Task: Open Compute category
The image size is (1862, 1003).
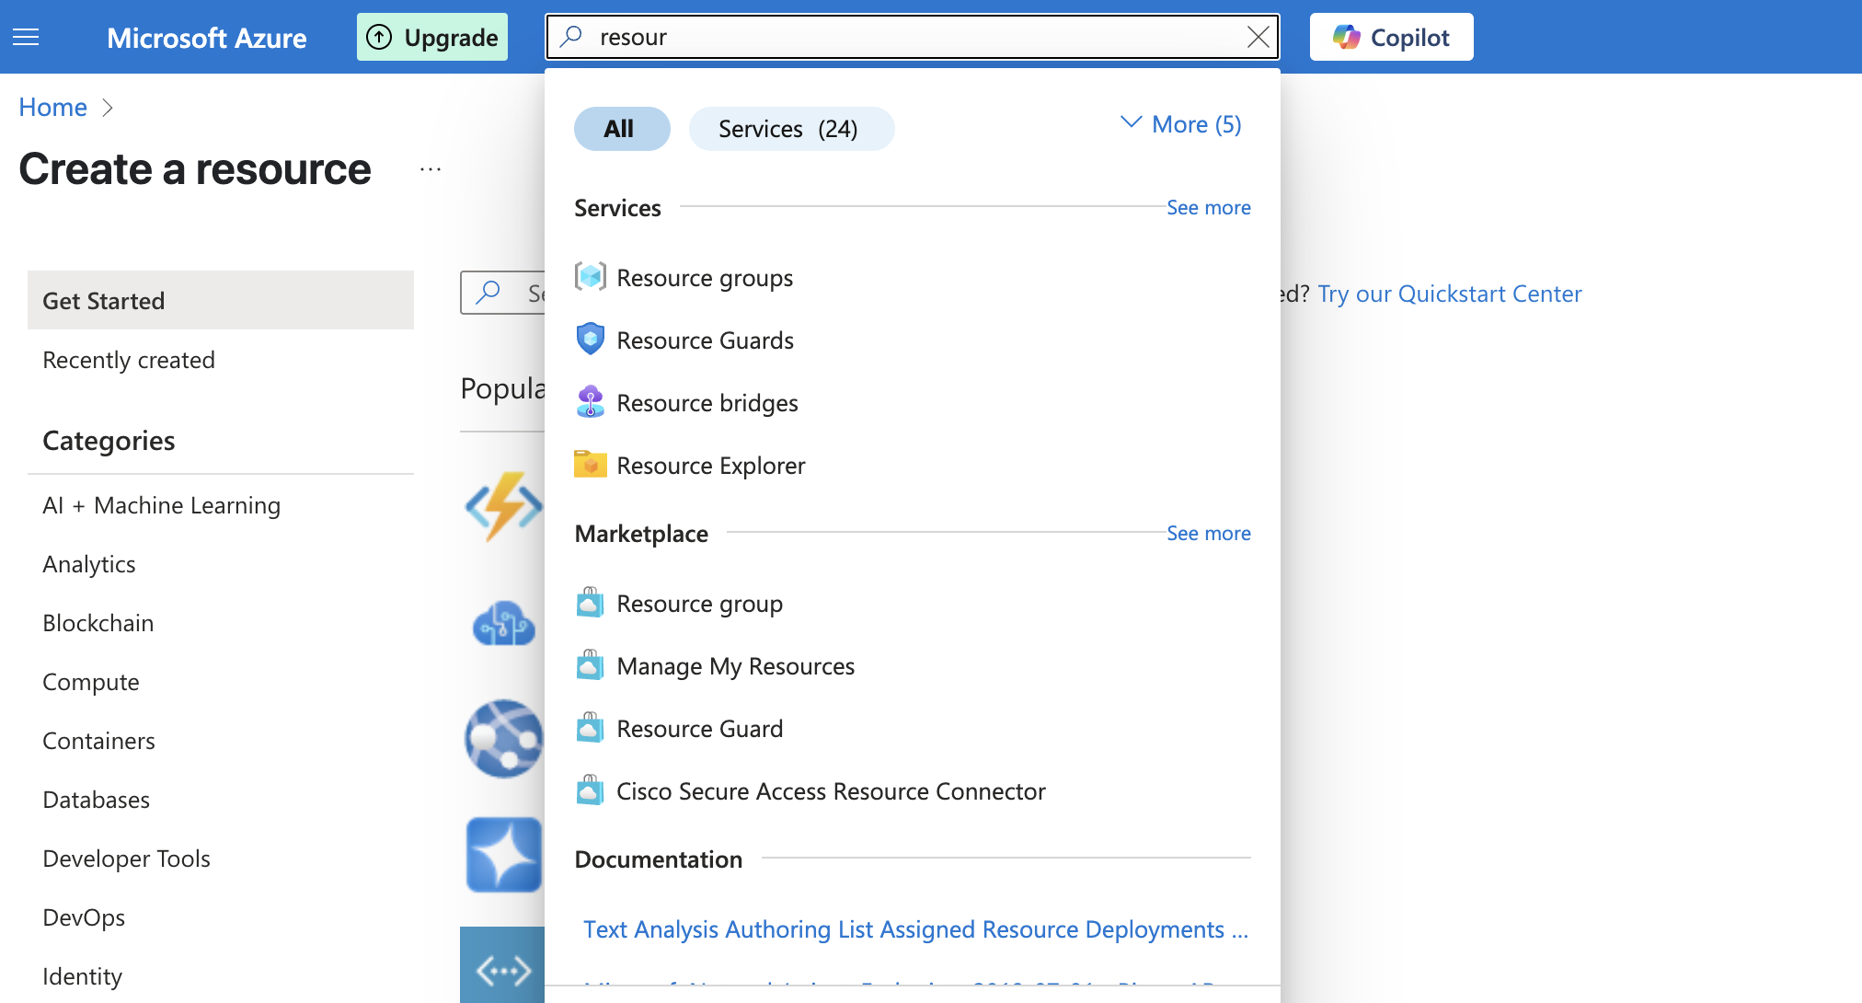Action: [91, 682]
